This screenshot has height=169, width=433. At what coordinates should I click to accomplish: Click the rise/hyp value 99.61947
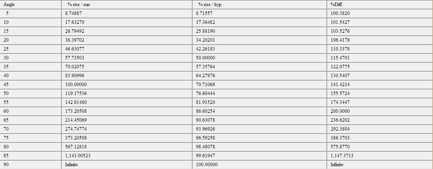pyautogui.click(x=259, y=156)
